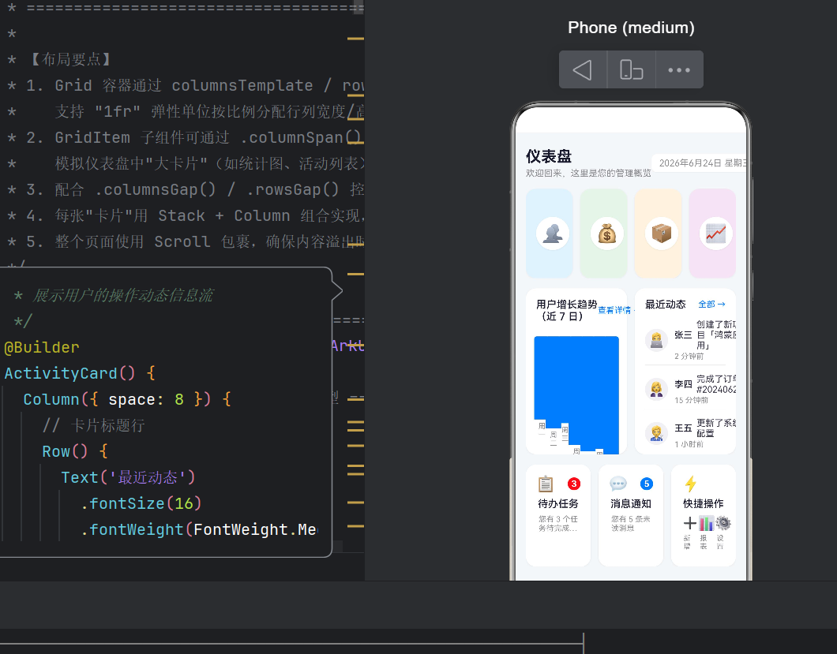Click the .fontSize(16) code line

(141, 503)
